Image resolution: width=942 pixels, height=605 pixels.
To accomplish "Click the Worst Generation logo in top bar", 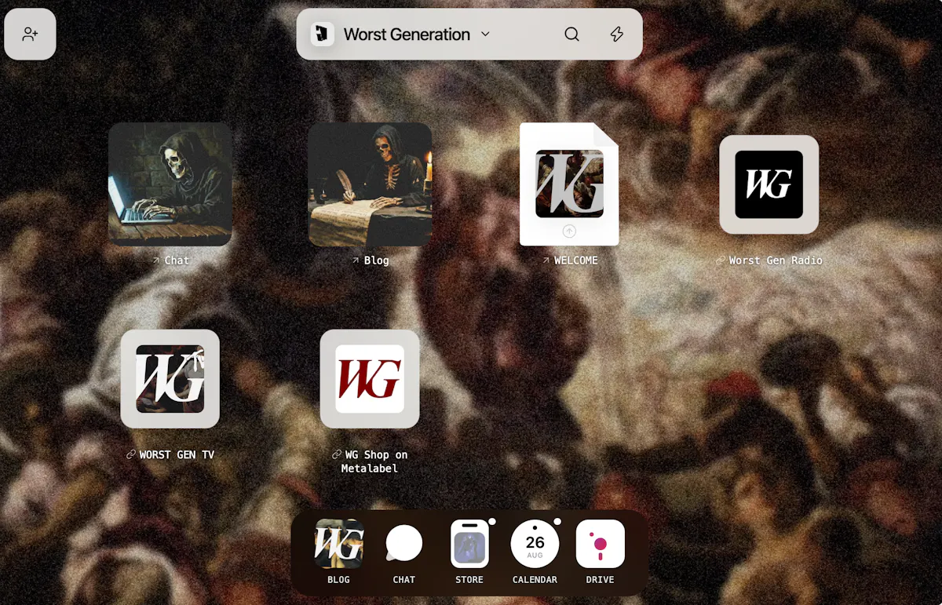I will click(322, 34).
